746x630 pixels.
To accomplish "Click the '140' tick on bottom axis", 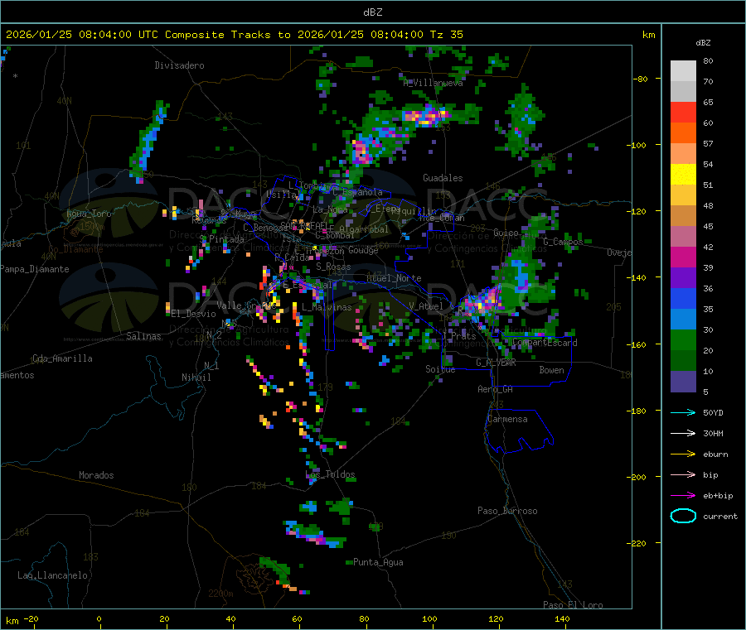I will [562, 618].
